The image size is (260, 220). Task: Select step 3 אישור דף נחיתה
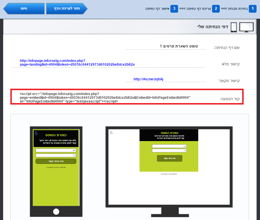tap(162, 8)
